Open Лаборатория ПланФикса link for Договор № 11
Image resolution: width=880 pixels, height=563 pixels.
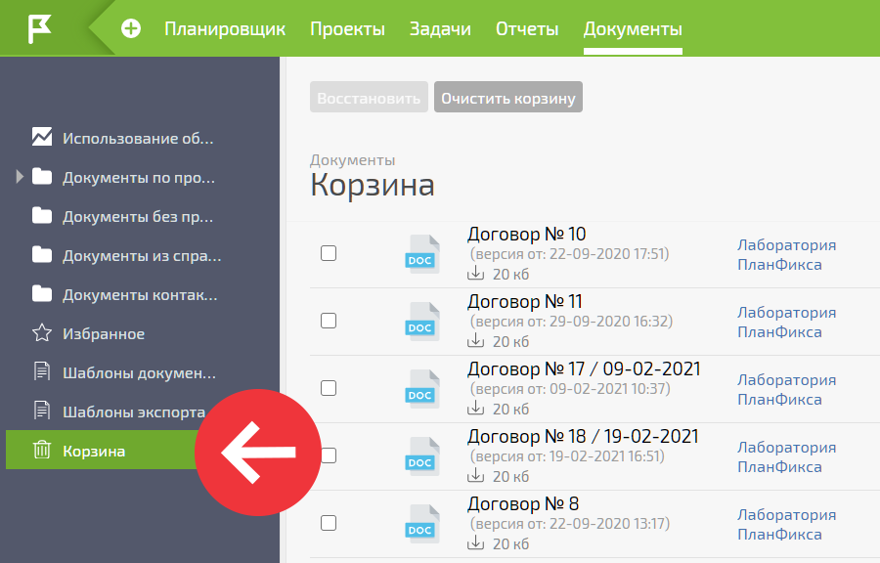click(786, 322)
